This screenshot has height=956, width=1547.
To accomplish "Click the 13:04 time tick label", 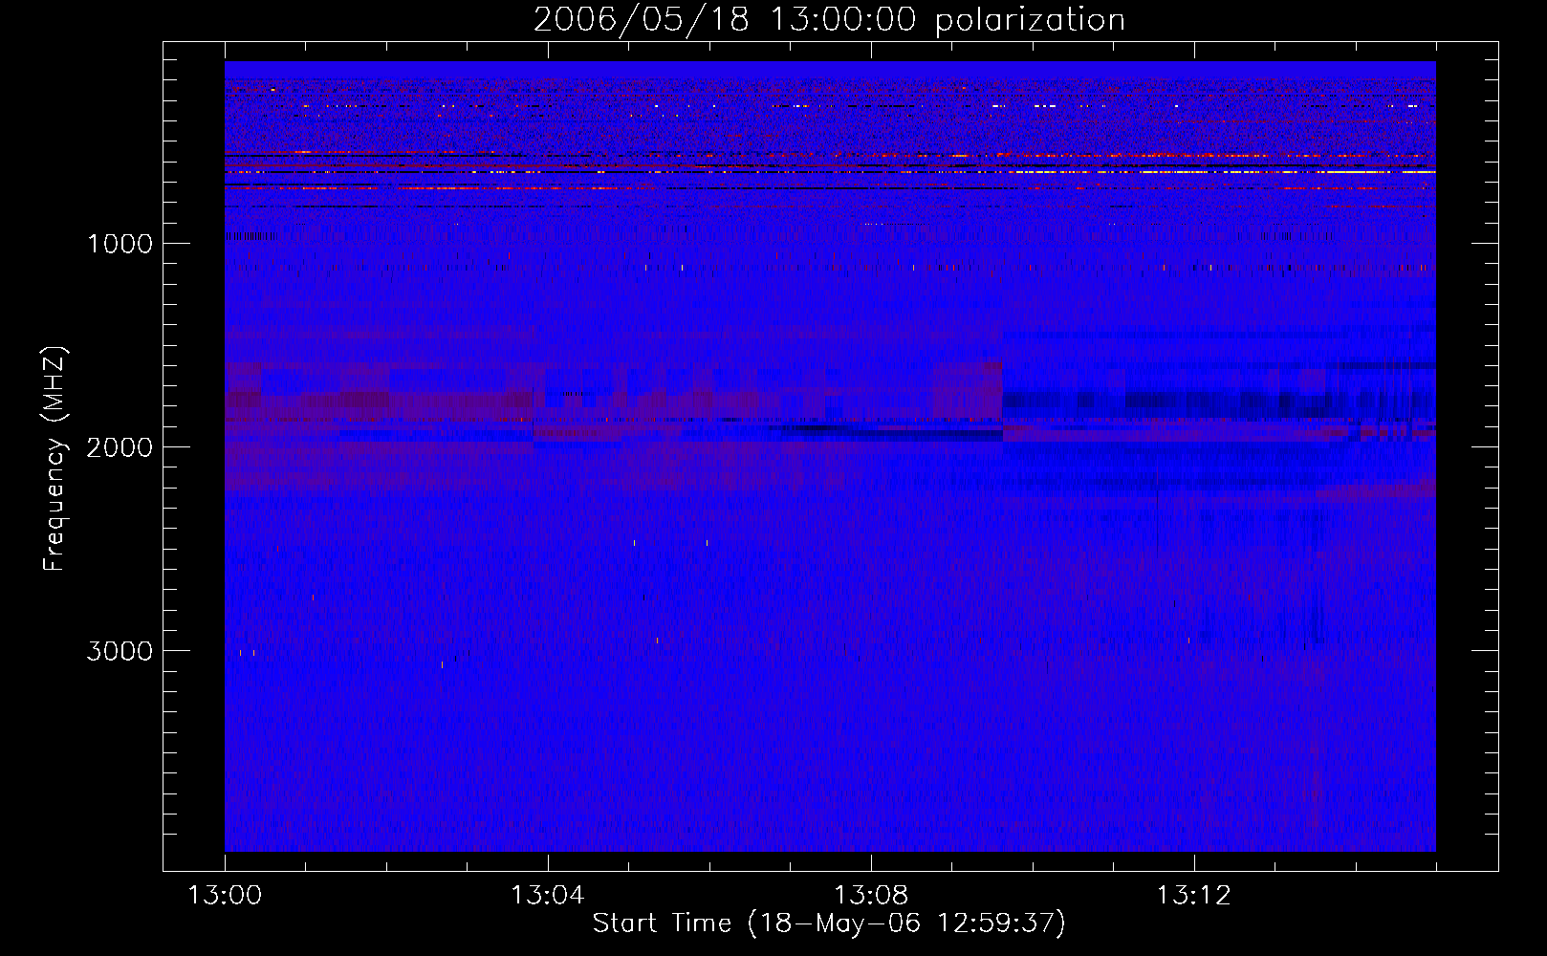I will (x=547, y=896).
